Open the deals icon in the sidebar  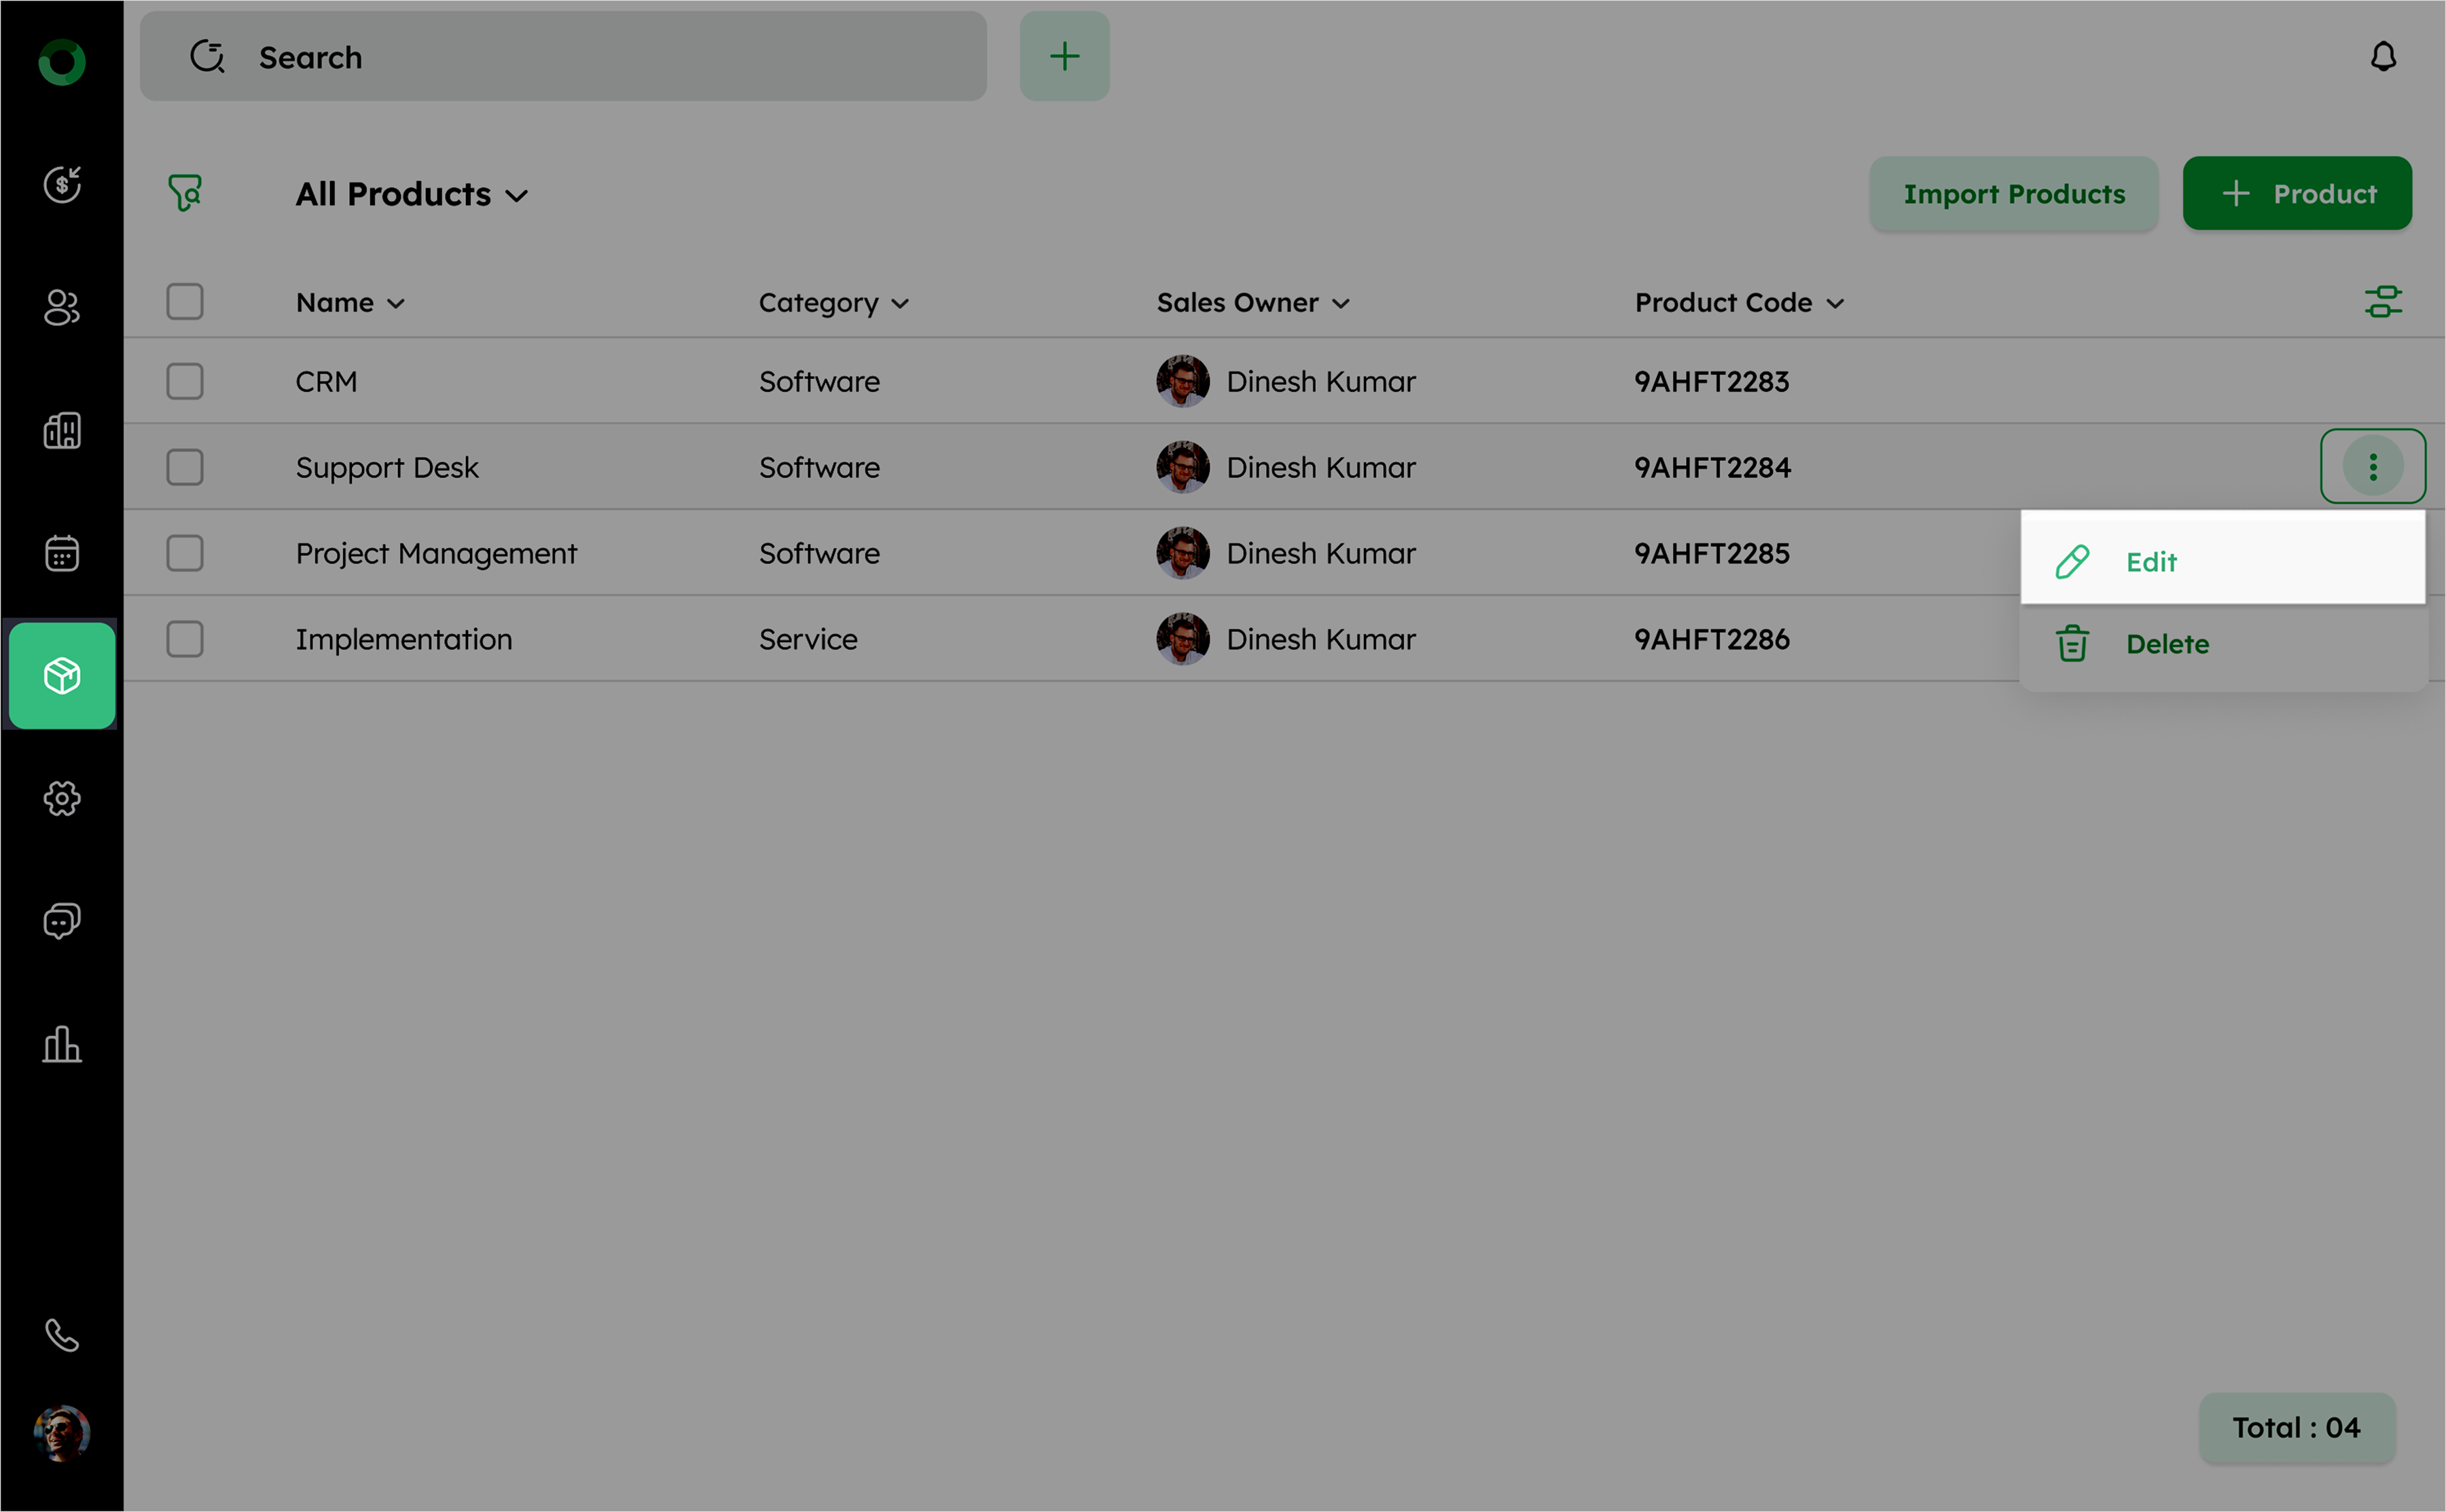[x=62, y=184]
